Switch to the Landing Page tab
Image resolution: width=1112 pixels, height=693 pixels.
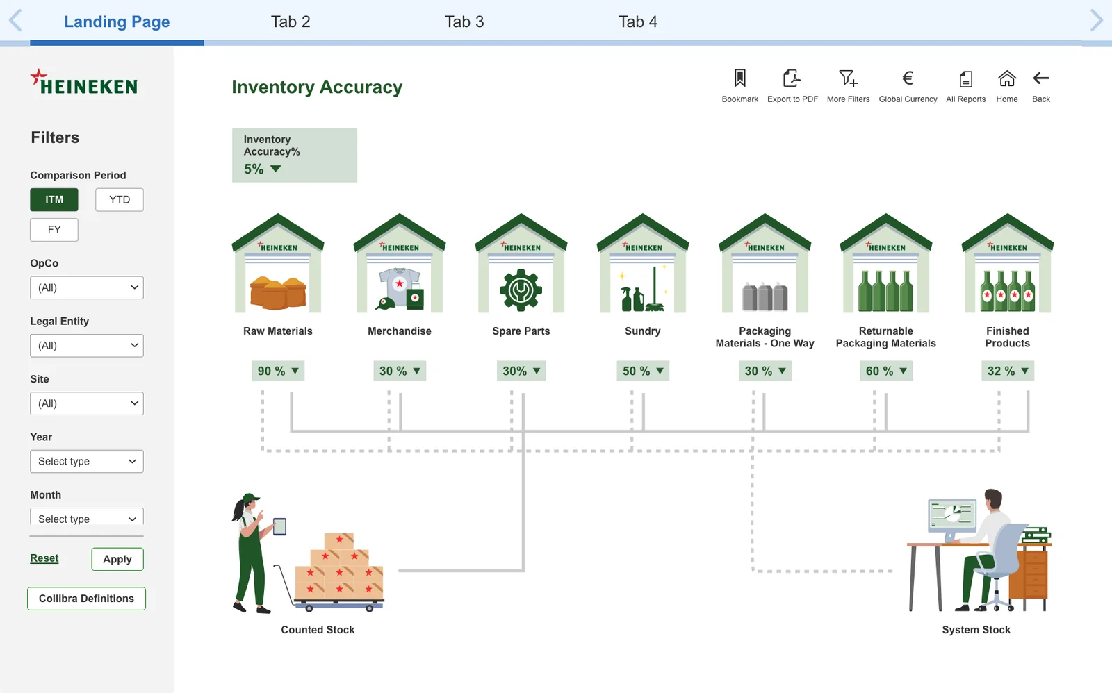tap(117, 22)
